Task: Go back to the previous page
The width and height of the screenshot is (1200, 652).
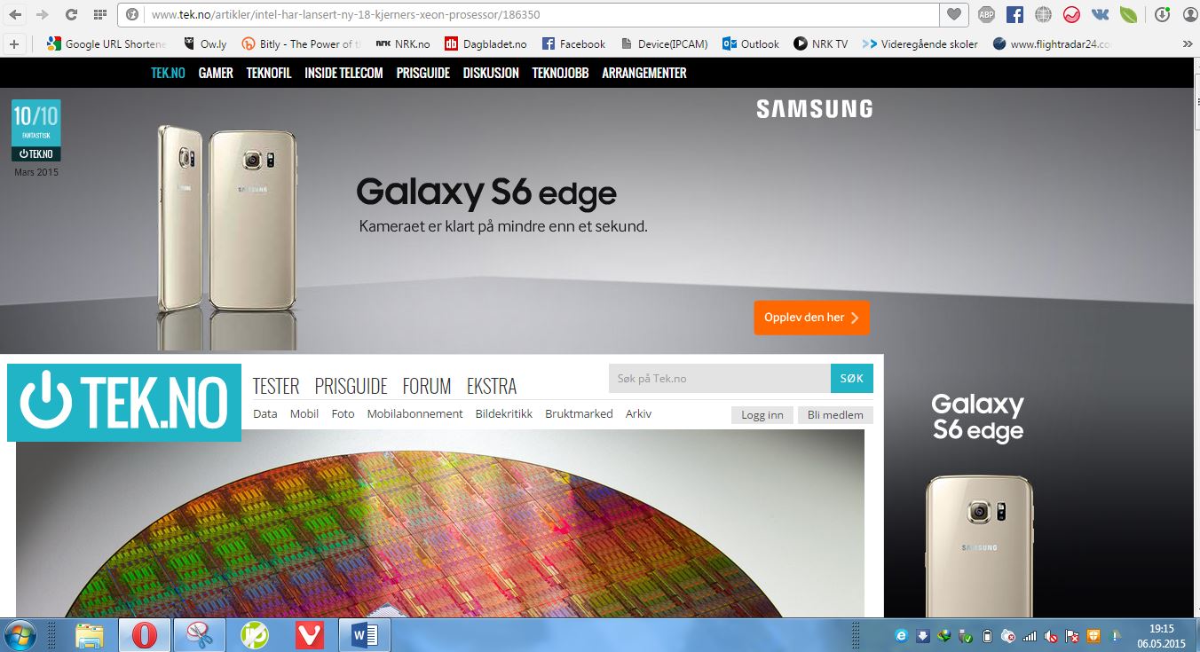Action: [x=15, y=14]
